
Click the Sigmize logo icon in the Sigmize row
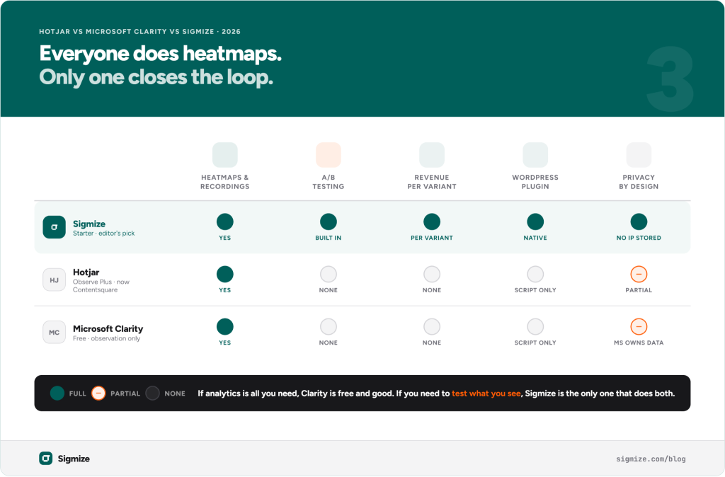[54, 227]
